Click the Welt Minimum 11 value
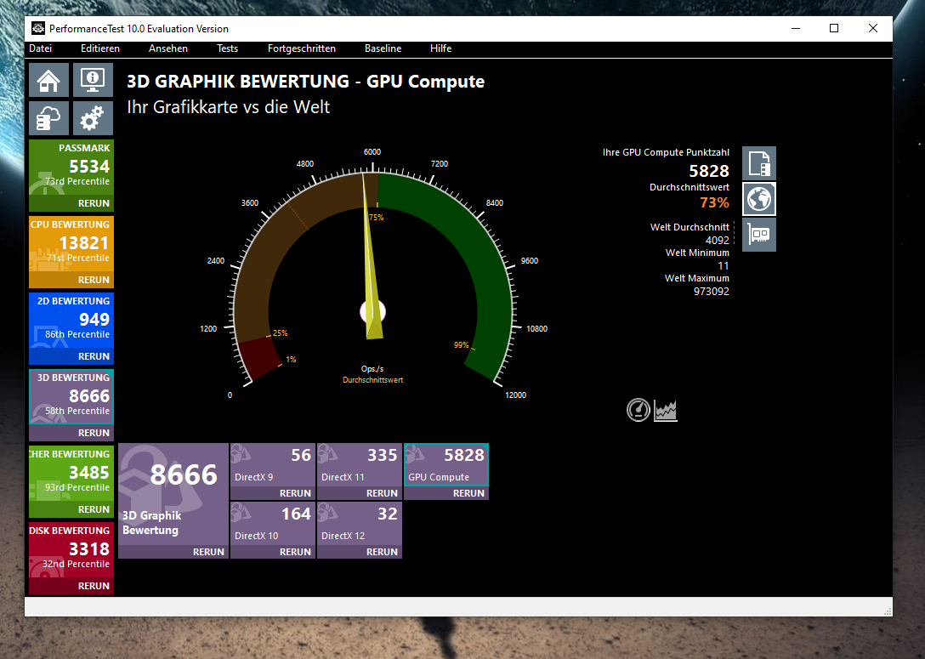925x659 pixels. tap(724, 266)
